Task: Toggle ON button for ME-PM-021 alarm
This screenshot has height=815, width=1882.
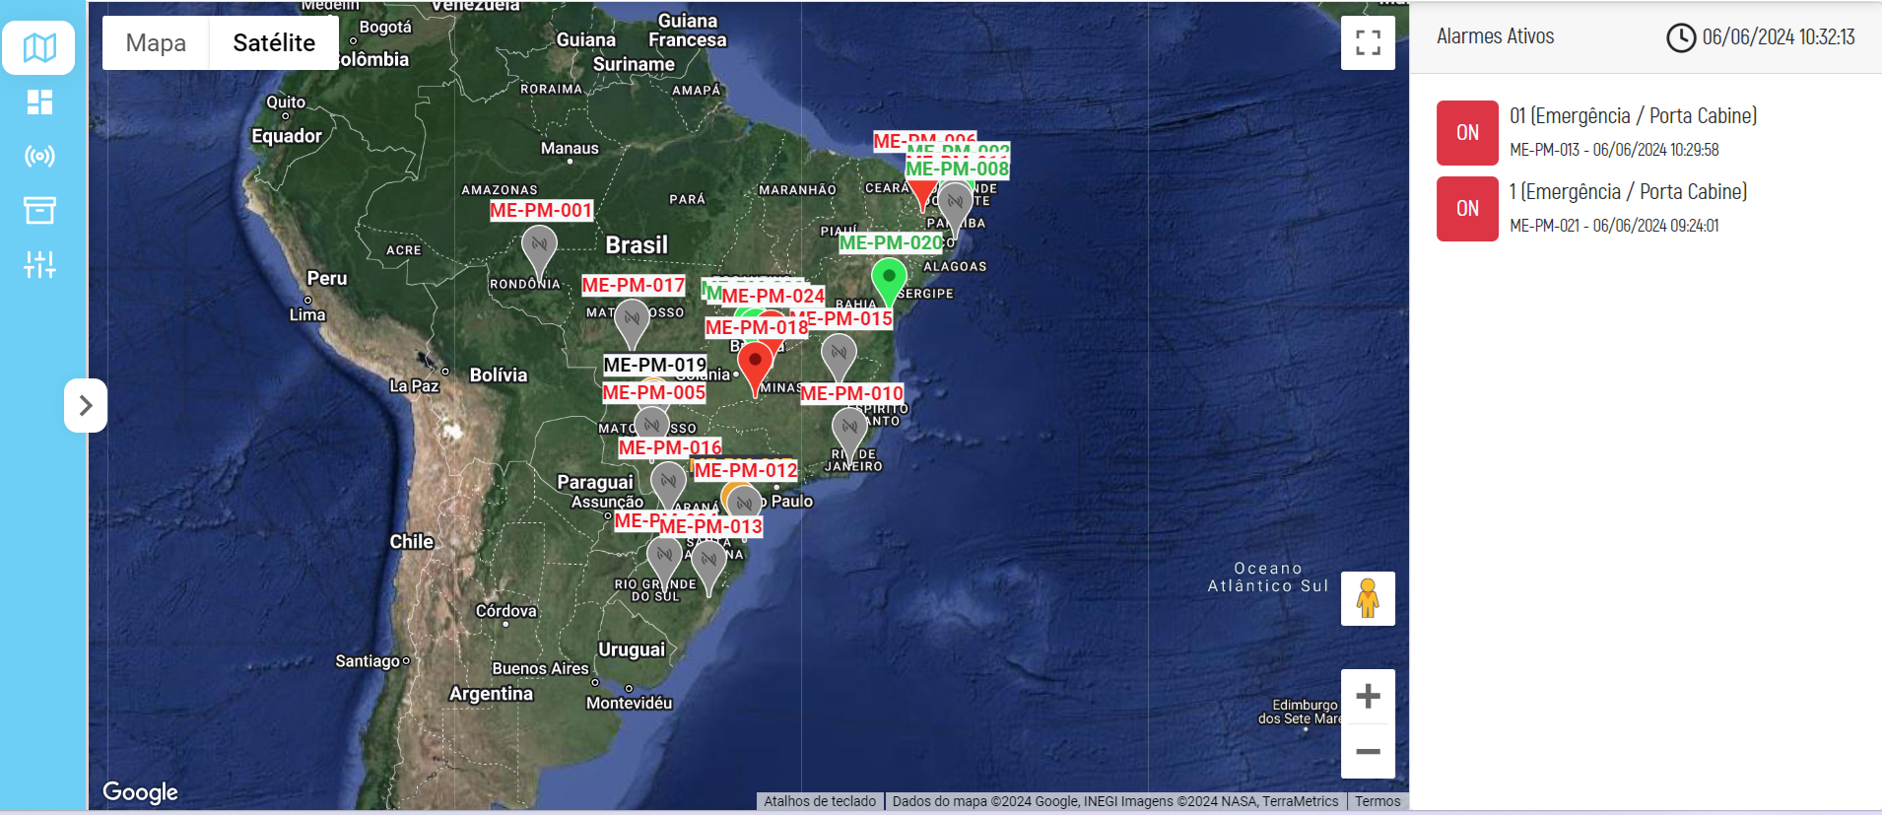Action: coord(1467,209)
